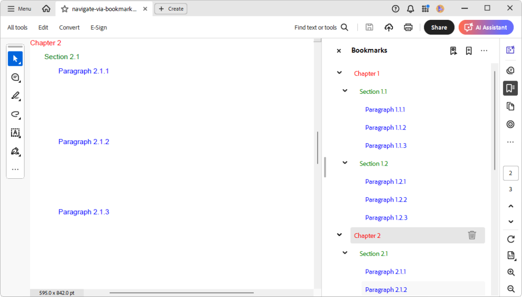
Task: Open the Fill & Sign tool
Action: click(x=15, y=151)
